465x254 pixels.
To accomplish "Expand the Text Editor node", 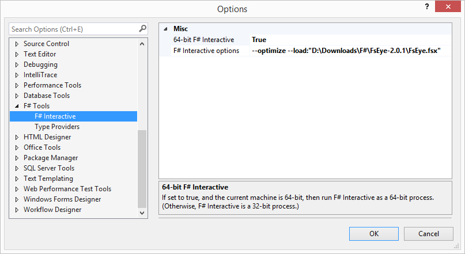I will pyautogui.click(x=17, y=54).
